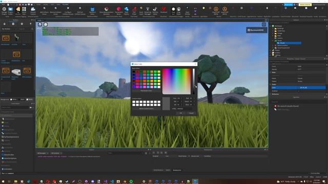Pick the white basic color swatch
The width and height of the screenshot is (328, 184).
click(159, 87)
